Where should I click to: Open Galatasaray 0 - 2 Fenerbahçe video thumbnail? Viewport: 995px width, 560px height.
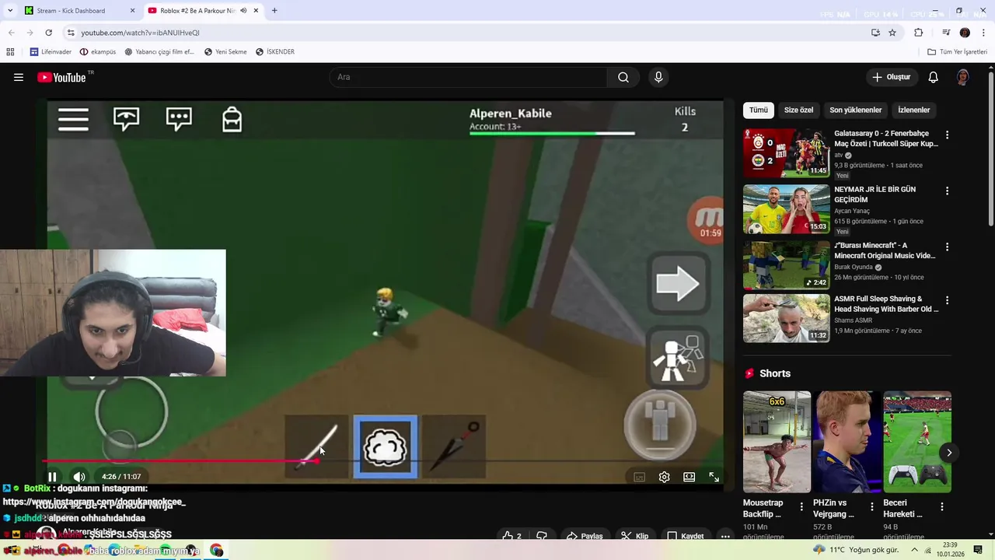786,153
